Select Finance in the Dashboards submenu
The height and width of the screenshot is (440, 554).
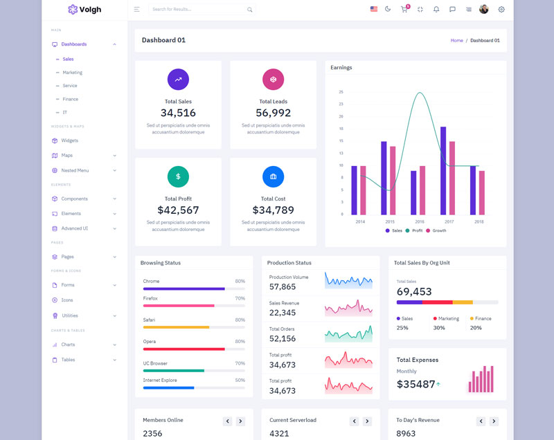click(x=70, y=99)
